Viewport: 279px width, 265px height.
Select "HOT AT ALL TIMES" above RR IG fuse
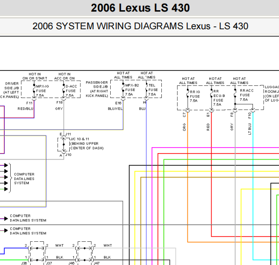pyautogui.click(x=188, y=81)
